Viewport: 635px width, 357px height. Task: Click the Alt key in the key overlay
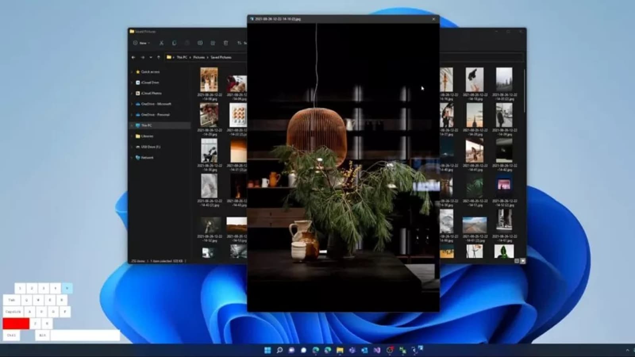click(42, 335)
